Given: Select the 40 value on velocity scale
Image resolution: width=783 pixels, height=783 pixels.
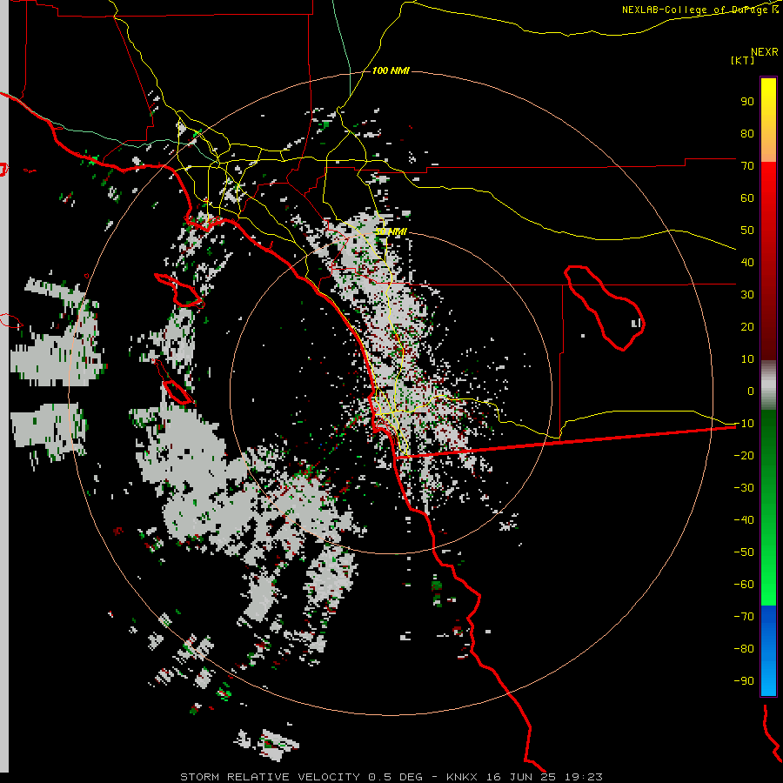Looking at the screenshot, I should point(747,262).
